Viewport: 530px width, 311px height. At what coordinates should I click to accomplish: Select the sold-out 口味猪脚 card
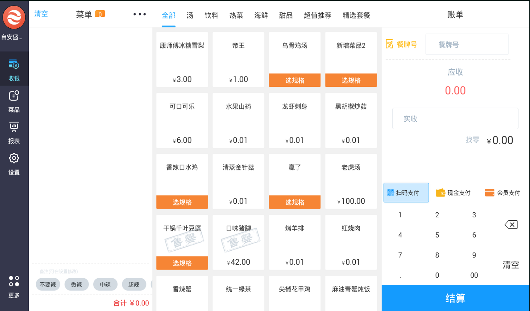(238, 242)
